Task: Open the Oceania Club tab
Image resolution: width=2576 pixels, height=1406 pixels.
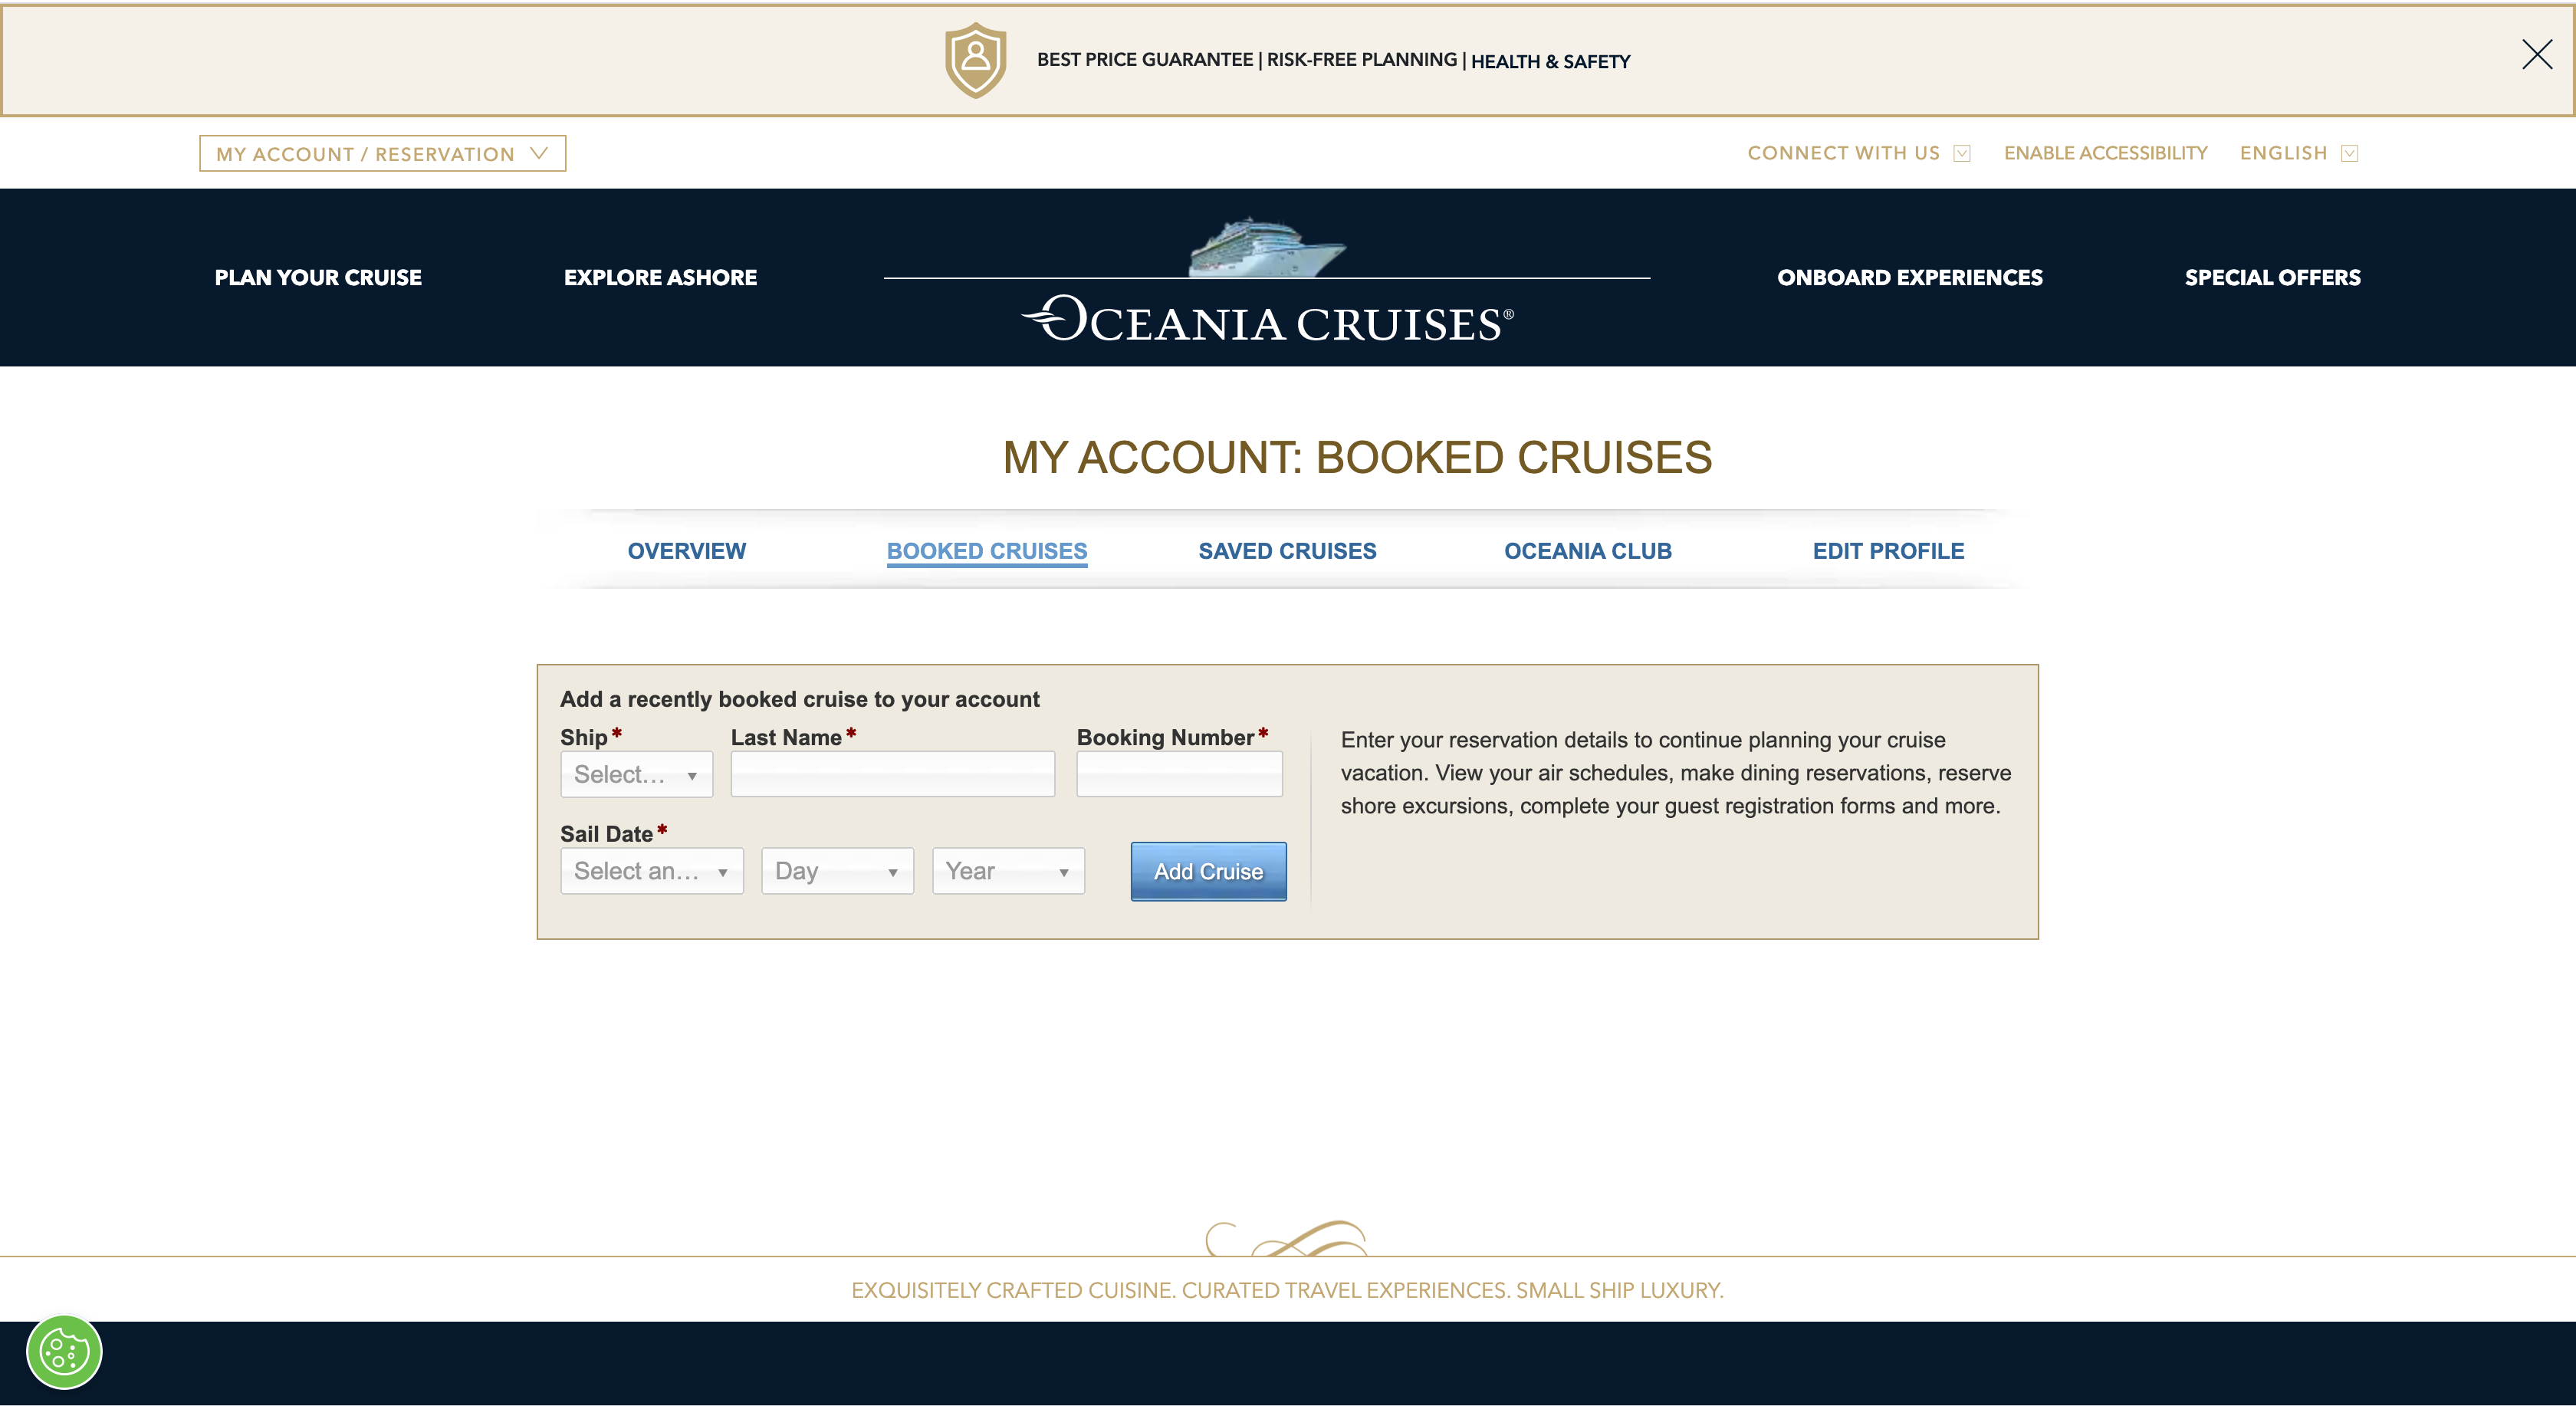Action: [x=1587, y=551]
